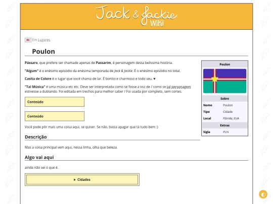Viewport: 273px width, 204px height.
Task: Click the Jack & Jackie Wiki logo
Action: 136,16
